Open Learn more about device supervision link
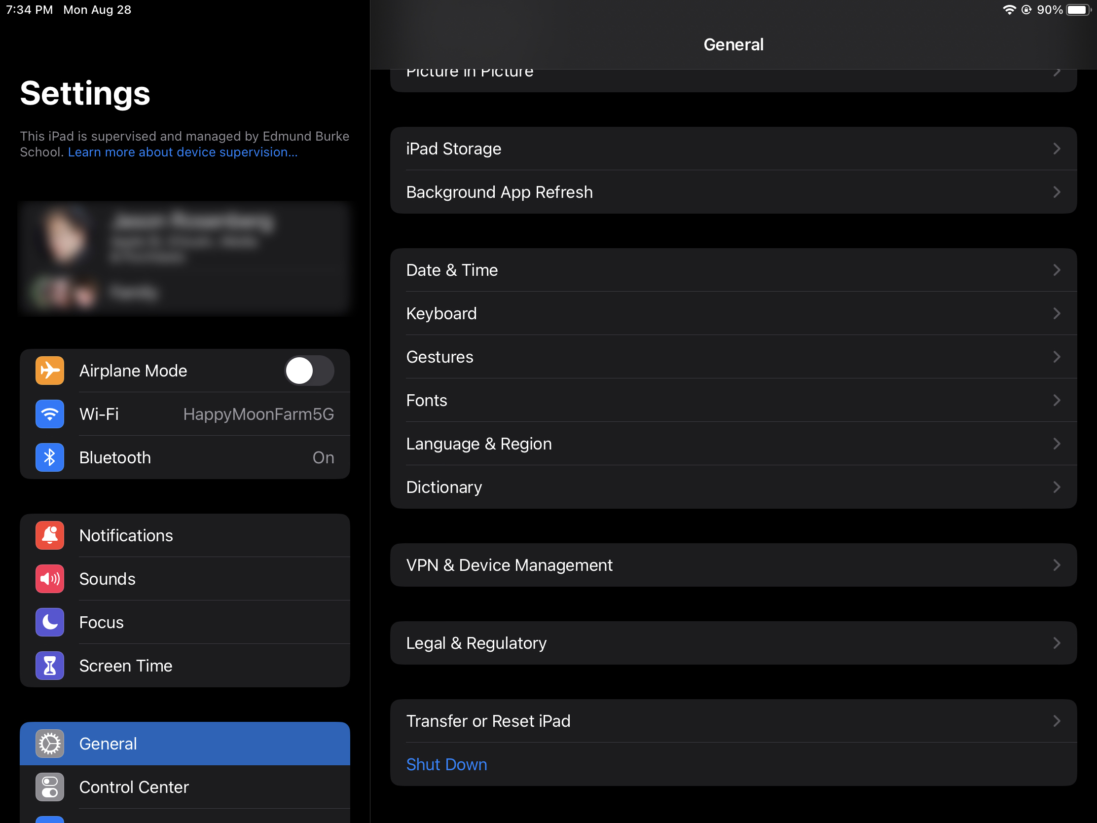The height and width of the screenshot is (823, 1097). tap(183, 152)
